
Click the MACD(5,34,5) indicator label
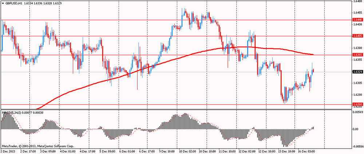[x=11, y=112]
